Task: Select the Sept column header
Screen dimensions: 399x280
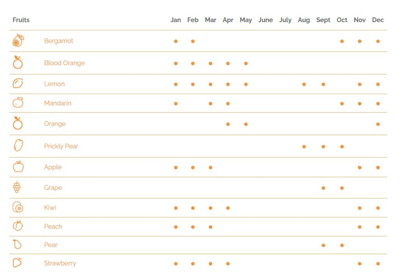Action: click(x=323, y=20)
